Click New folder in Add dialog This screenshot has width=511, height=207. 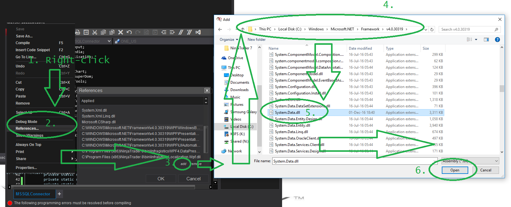(257, 40)
